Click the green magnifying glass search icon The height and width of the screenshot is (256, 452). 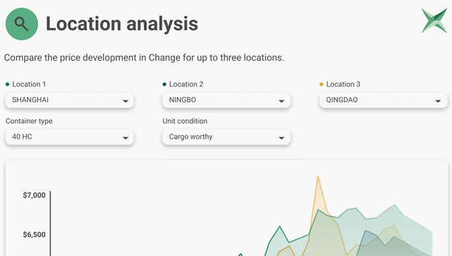pos(22,24)
